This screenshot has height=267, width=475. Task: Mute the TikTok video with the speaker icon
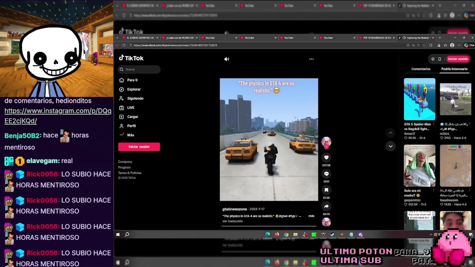click(227, 59)
